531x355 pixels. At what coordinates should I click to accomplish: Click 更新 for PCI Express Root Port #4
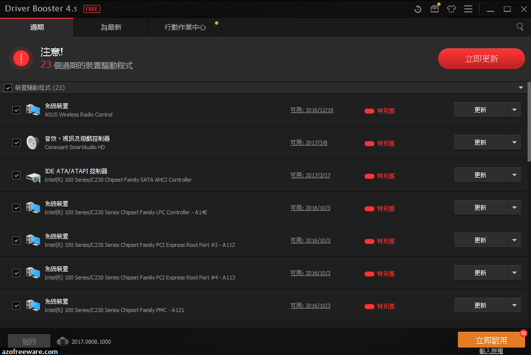[x=481, y=273]
